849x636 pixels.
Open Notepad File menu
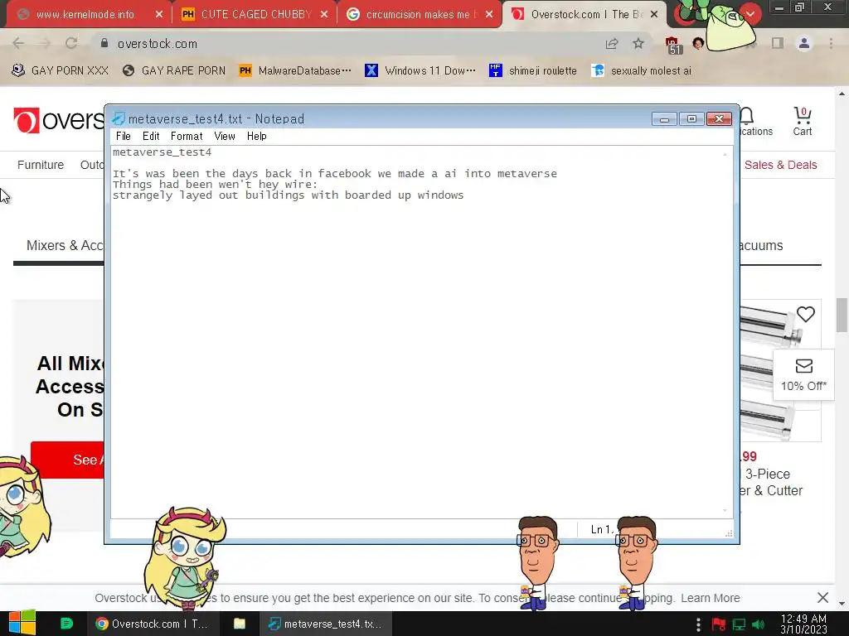coord(124,137)
